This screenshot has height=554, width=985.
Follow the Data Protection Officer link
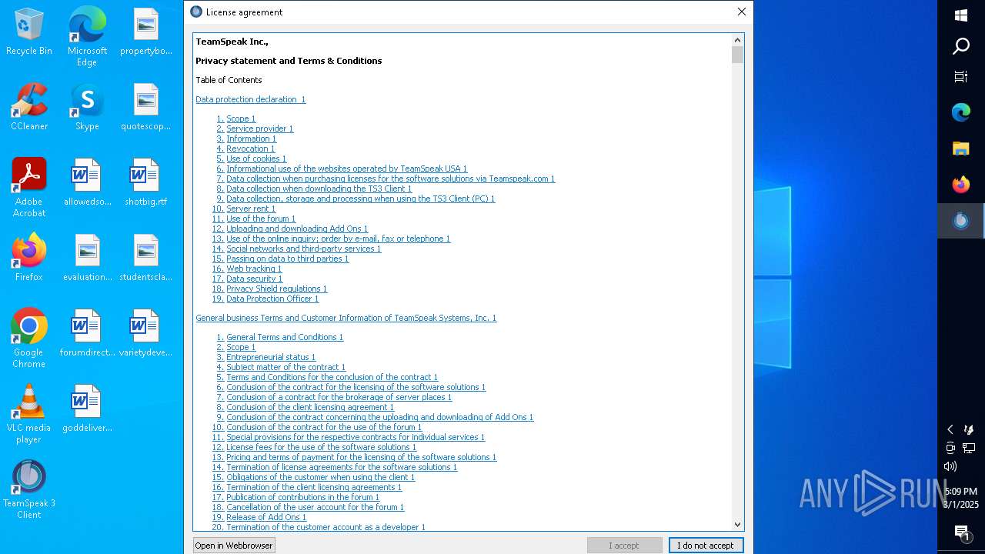[272, 299]
